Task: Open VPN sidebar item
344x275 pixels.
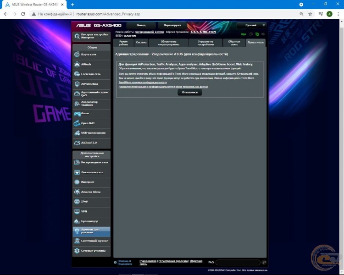Action: tap(91, 211)
